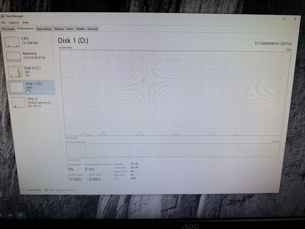Maximize the Task Manager window

click(284, 19)
